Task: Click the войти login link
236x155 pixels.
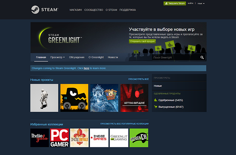Action: [191, 3]
